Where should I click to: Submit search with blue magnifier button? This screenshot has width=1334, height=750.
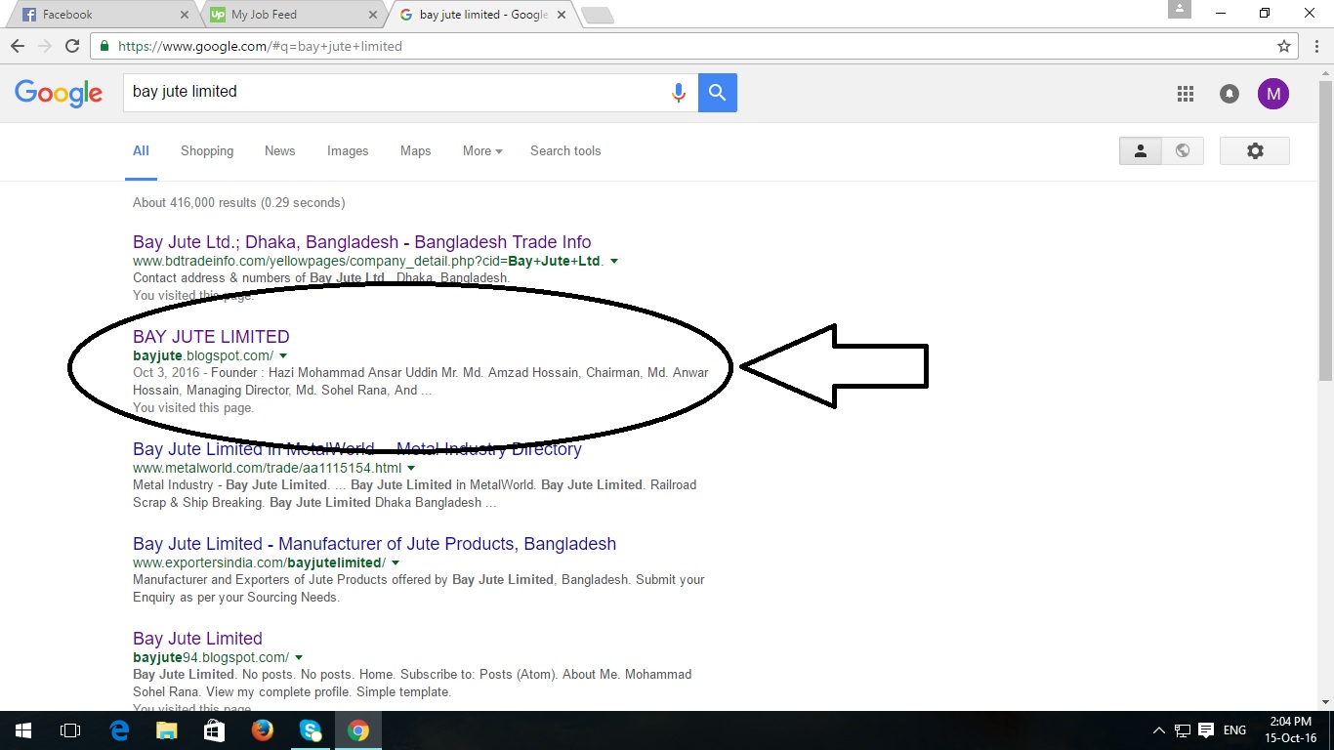tap(718, 93)
